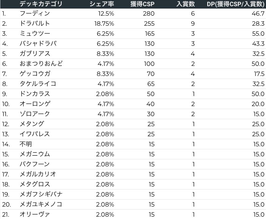266x219 pixels.
Task: Select the ゲッコウガ deck category cell
Action: tap(35, 74)
